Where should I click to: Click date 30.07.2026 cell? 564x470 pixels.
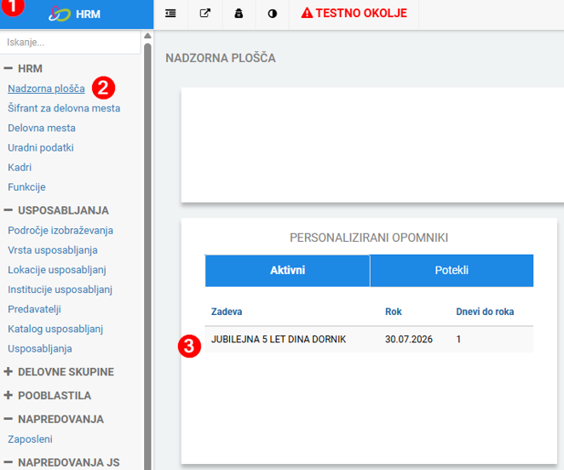point(409,340)
